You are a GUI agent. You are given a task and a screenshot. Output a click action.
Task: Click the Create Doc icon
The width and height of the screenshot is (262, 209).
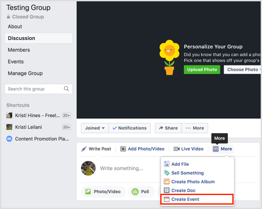(166, 190)
